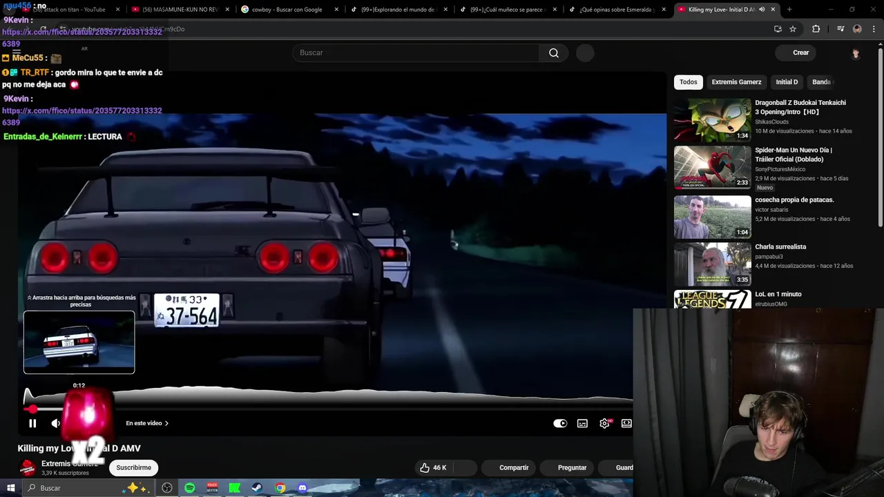Open Chrome from the taskbar
Screen dimensions: 884x497
(280, 488)
